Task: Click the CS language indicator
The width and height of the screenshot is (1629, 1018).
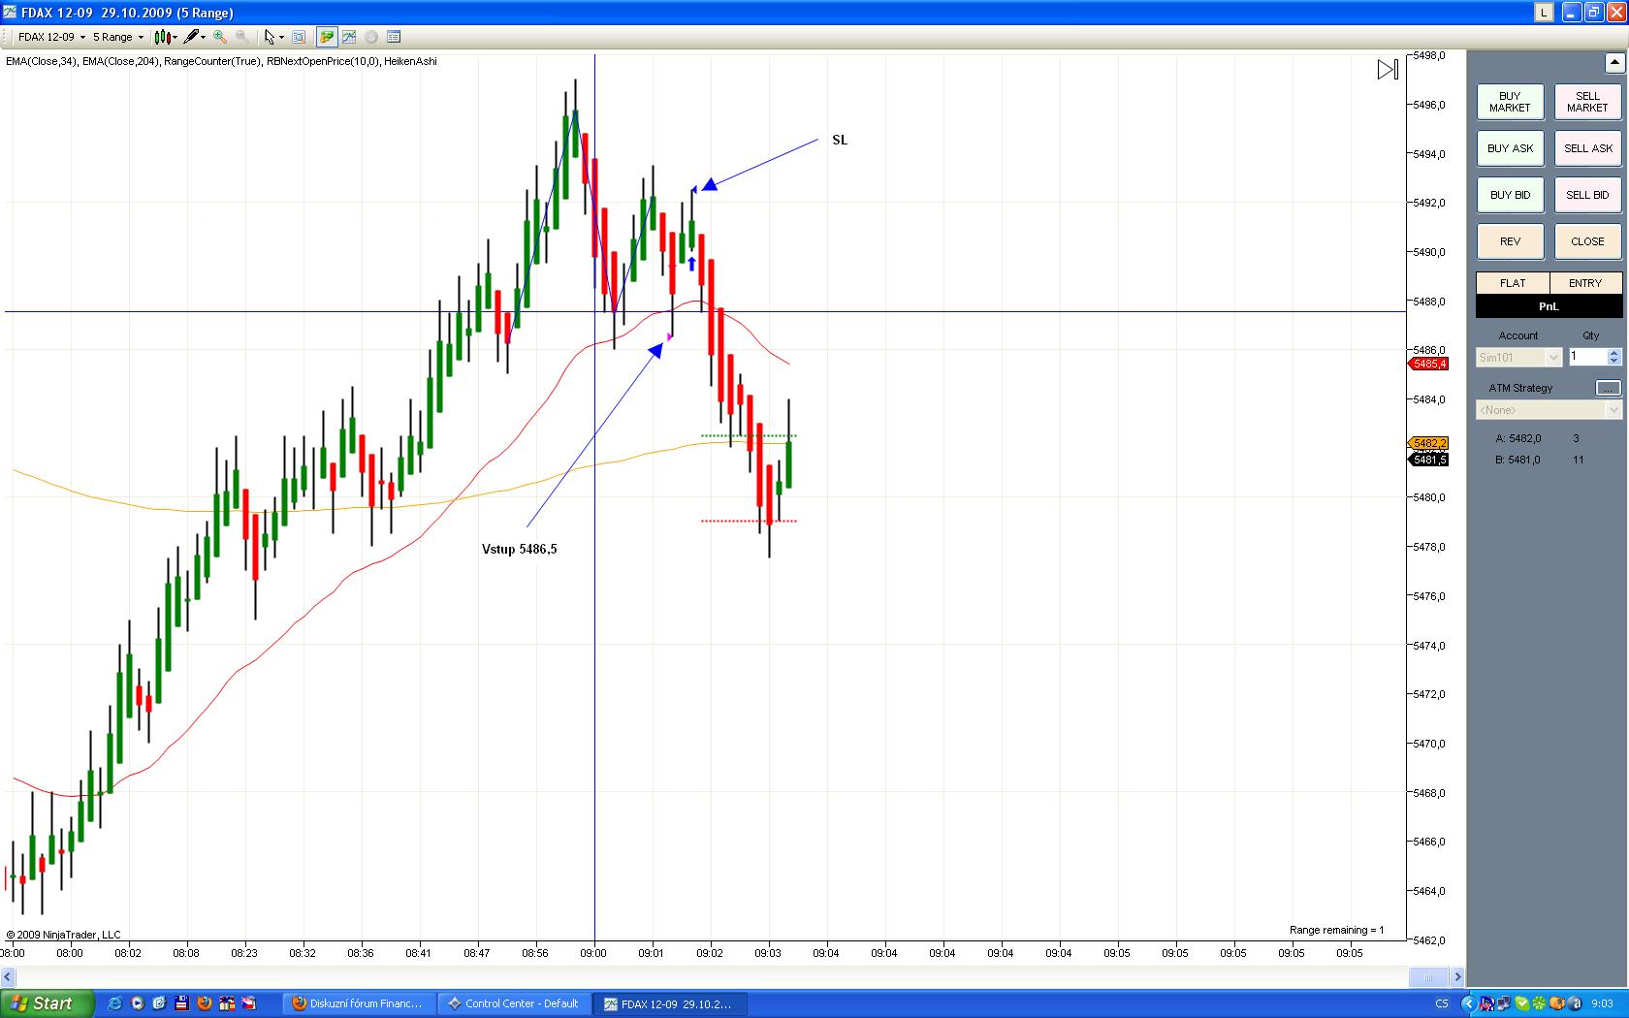Action: [1442, 1003]
